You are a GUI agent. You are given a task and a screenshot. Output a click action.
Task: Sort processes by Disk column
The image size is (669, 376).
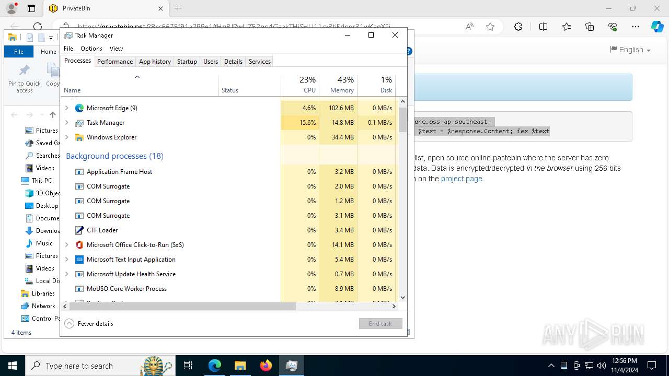point(376,85)
